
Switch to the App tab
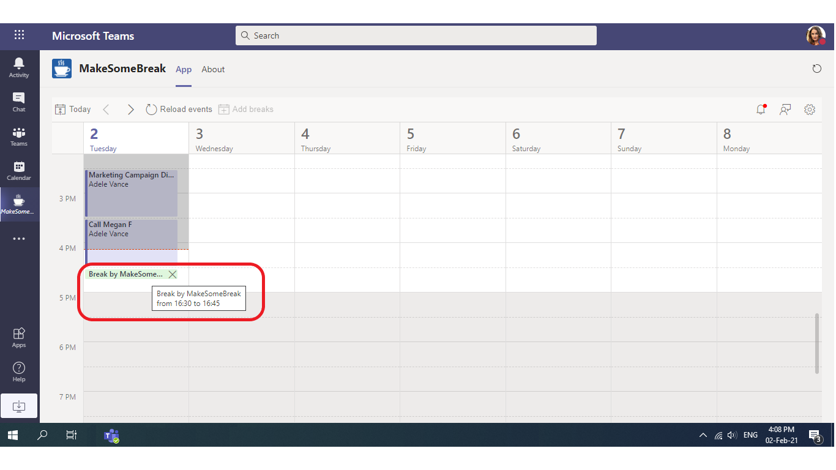[x=184, y=69]
